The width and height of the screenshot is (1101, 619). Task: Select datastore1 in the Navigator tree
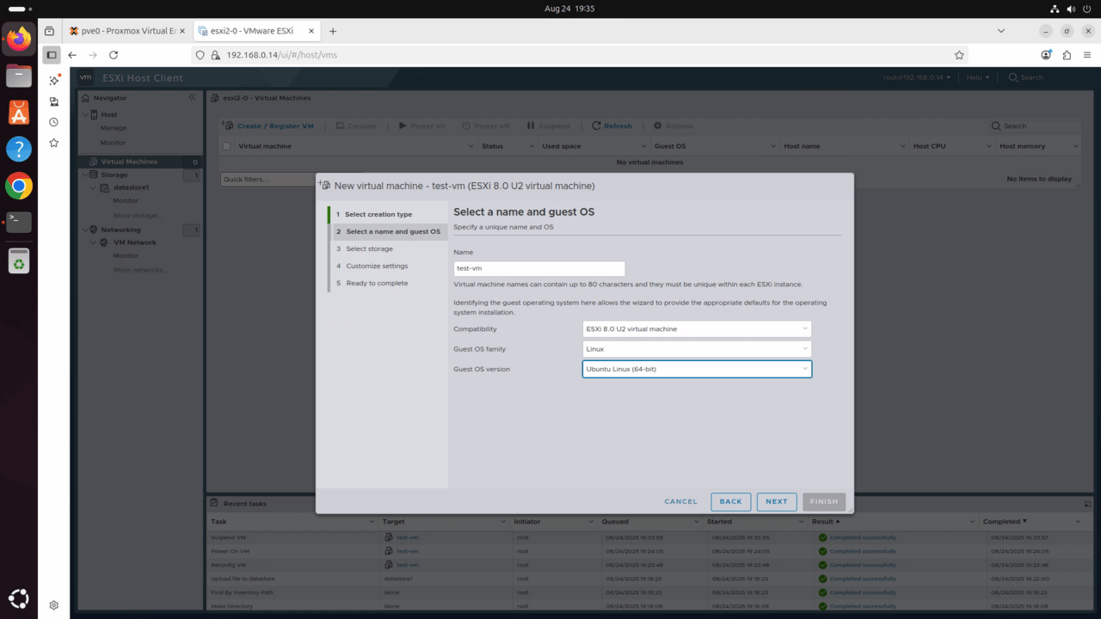click(x=131, y=187)
